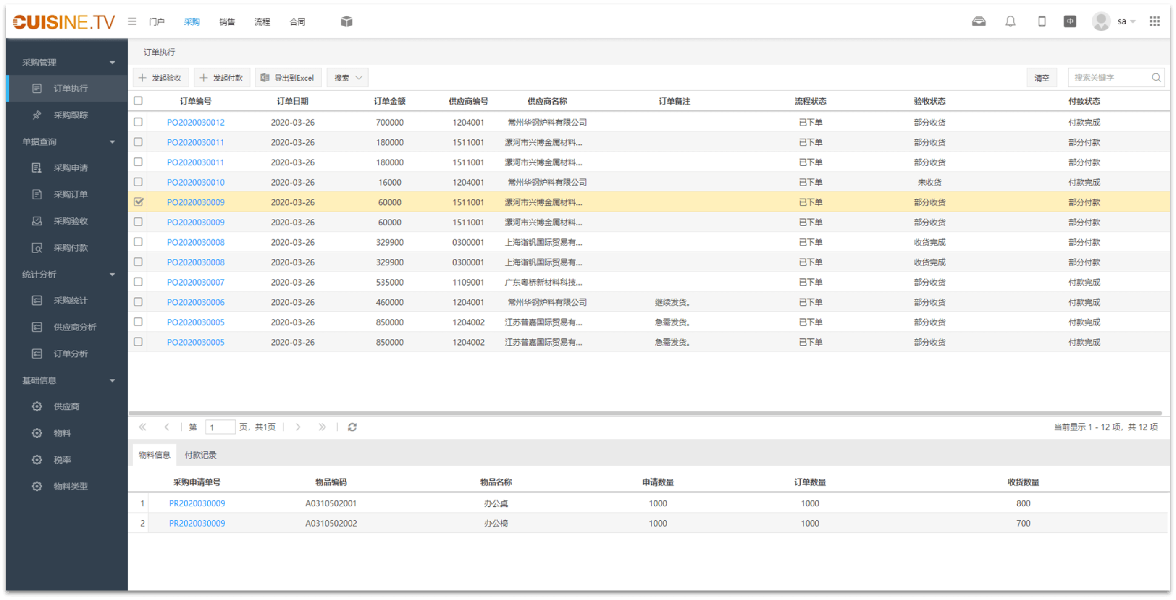Open the apps grid icon at top right
Viewport: 1176px width, 600px height.
(1155, 21)
